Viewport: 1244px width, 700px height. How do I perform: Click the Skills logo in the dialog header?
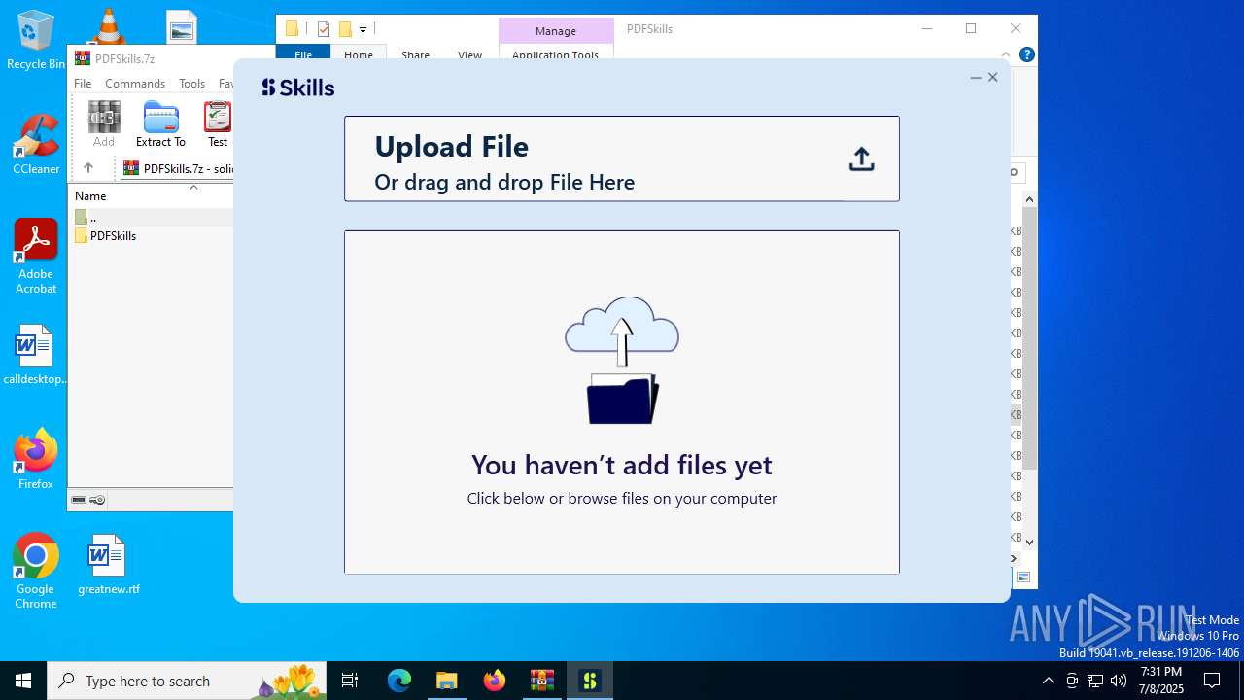tap(298, 87)
